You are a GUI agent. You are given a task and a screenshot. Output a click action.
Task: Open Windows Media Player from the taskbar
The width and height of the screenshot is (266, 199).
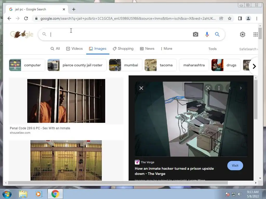38,194
